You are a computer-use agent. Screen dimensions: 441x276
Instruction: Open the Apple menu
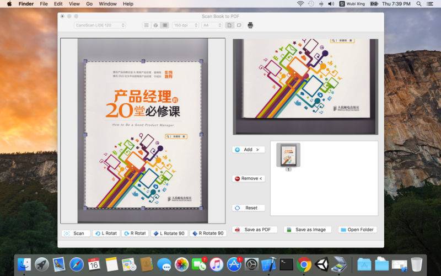coord(9,4)
